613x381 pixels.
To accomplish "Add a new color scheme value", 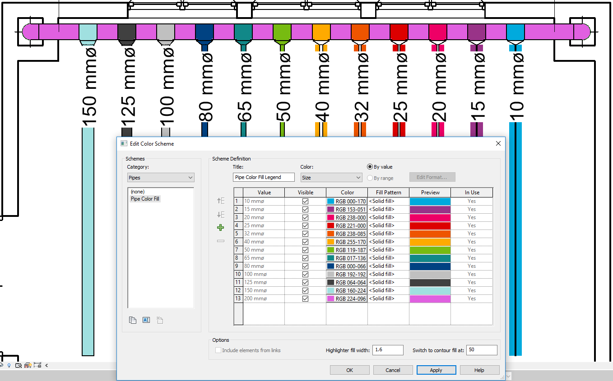I will [221, 227].
